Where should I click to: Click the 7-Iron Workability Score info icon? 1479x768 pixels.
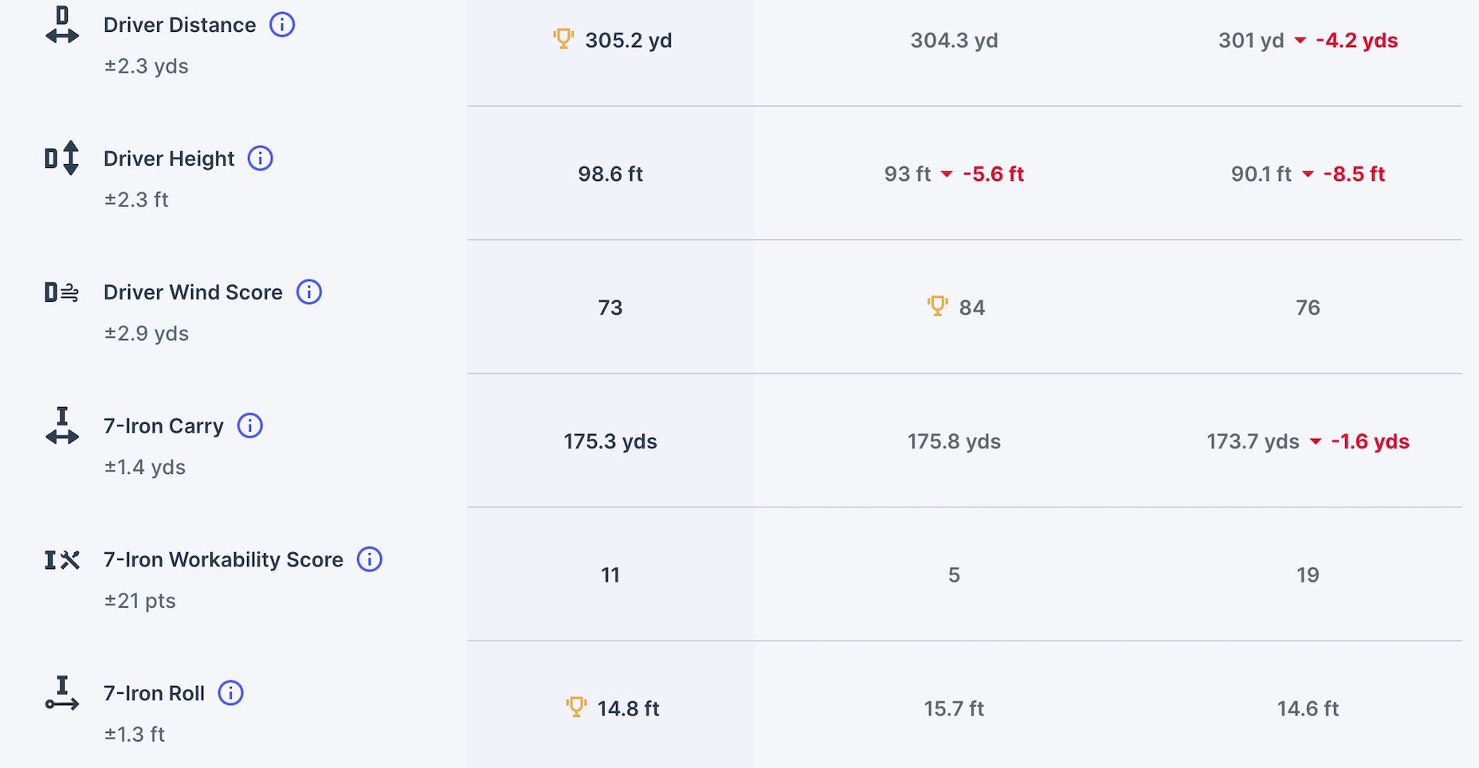[x=370, y=559]
